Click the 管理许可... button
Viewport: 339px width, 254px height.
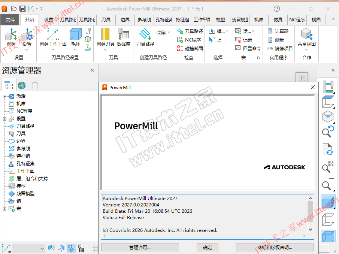tap(140, 248)
